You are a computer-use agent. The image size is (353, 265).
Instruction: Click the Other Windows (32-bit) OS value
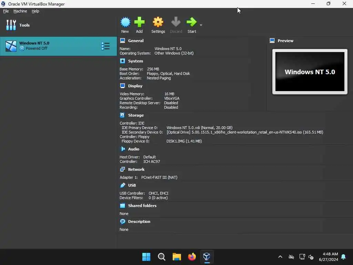[174, 53]
